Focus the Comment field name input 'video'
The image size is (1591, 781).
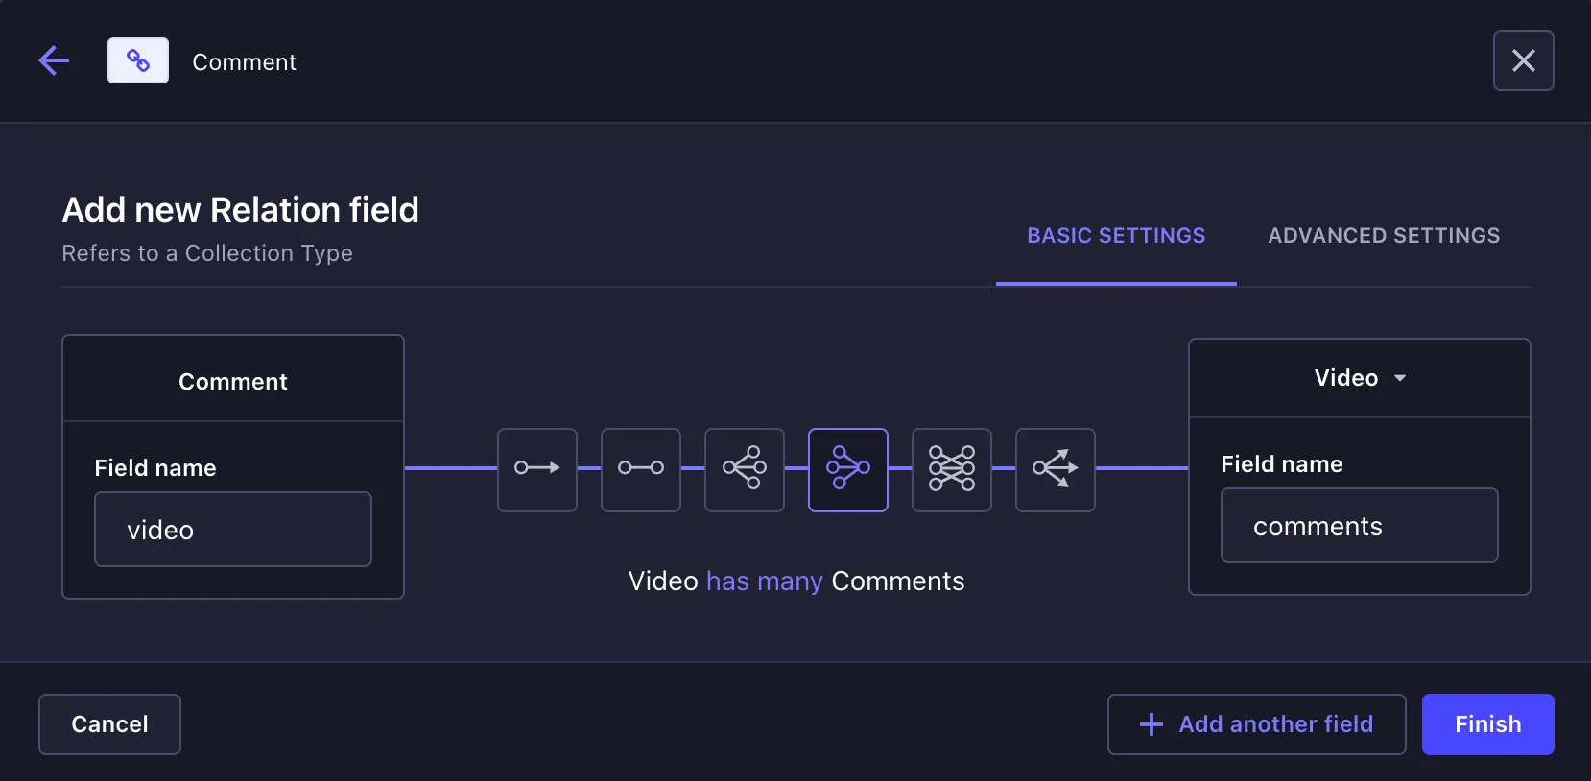point(233,530)
